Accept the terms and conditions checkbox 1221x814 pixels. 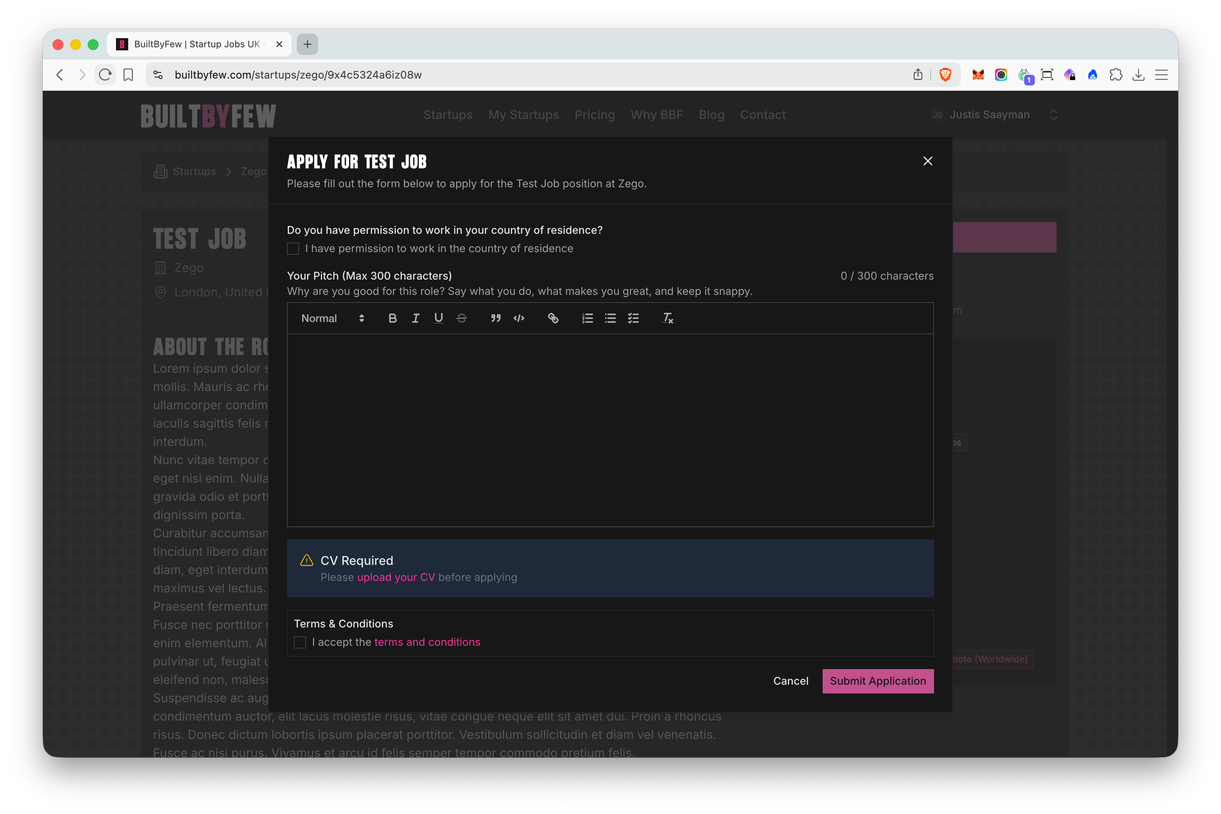click(300, 642)
